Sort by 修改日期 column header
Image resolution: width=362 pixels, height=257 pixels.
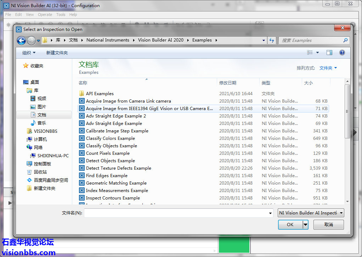[x=228, y=83]
